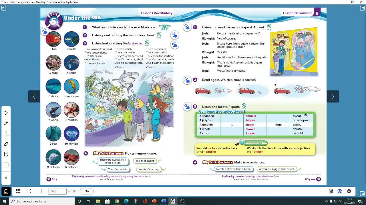Image resolution: width=366 pixels, height=205 pixels.
Task: Go to previous page in bottom bar
Action: [x=30, y=191]
